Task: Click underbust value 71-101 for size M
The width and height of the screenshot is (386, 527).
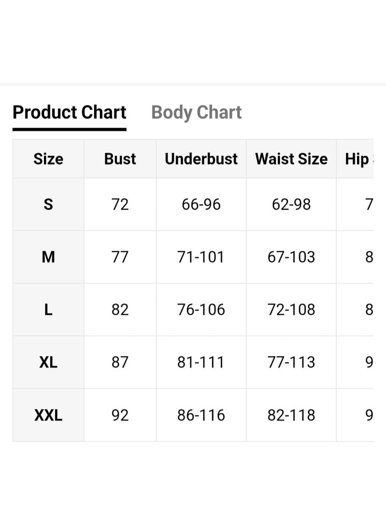Action: [x=201, y=257]
